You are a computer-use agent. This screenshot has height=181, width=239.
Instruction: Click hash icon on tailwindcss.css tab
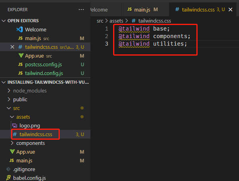177,10
